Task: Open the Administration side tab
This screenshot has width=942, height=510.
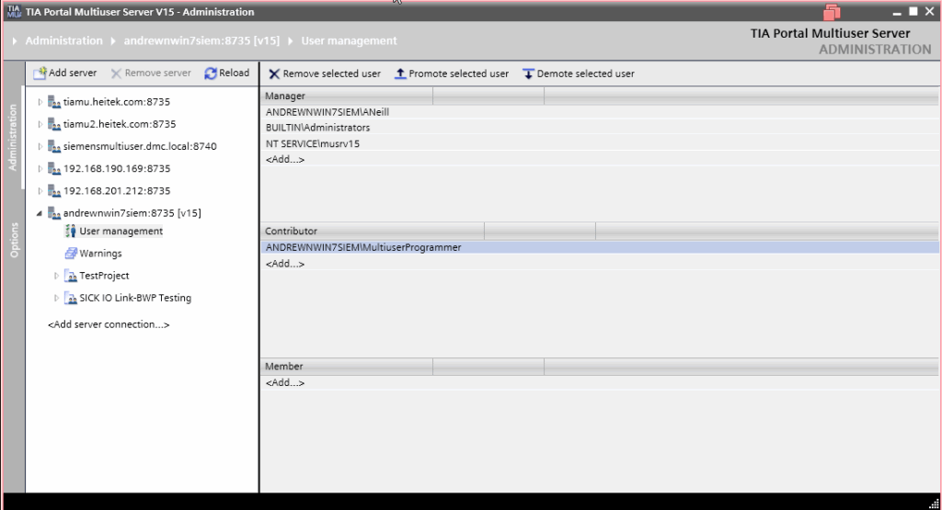Action: pyautogui.click(x=13, y=137)
